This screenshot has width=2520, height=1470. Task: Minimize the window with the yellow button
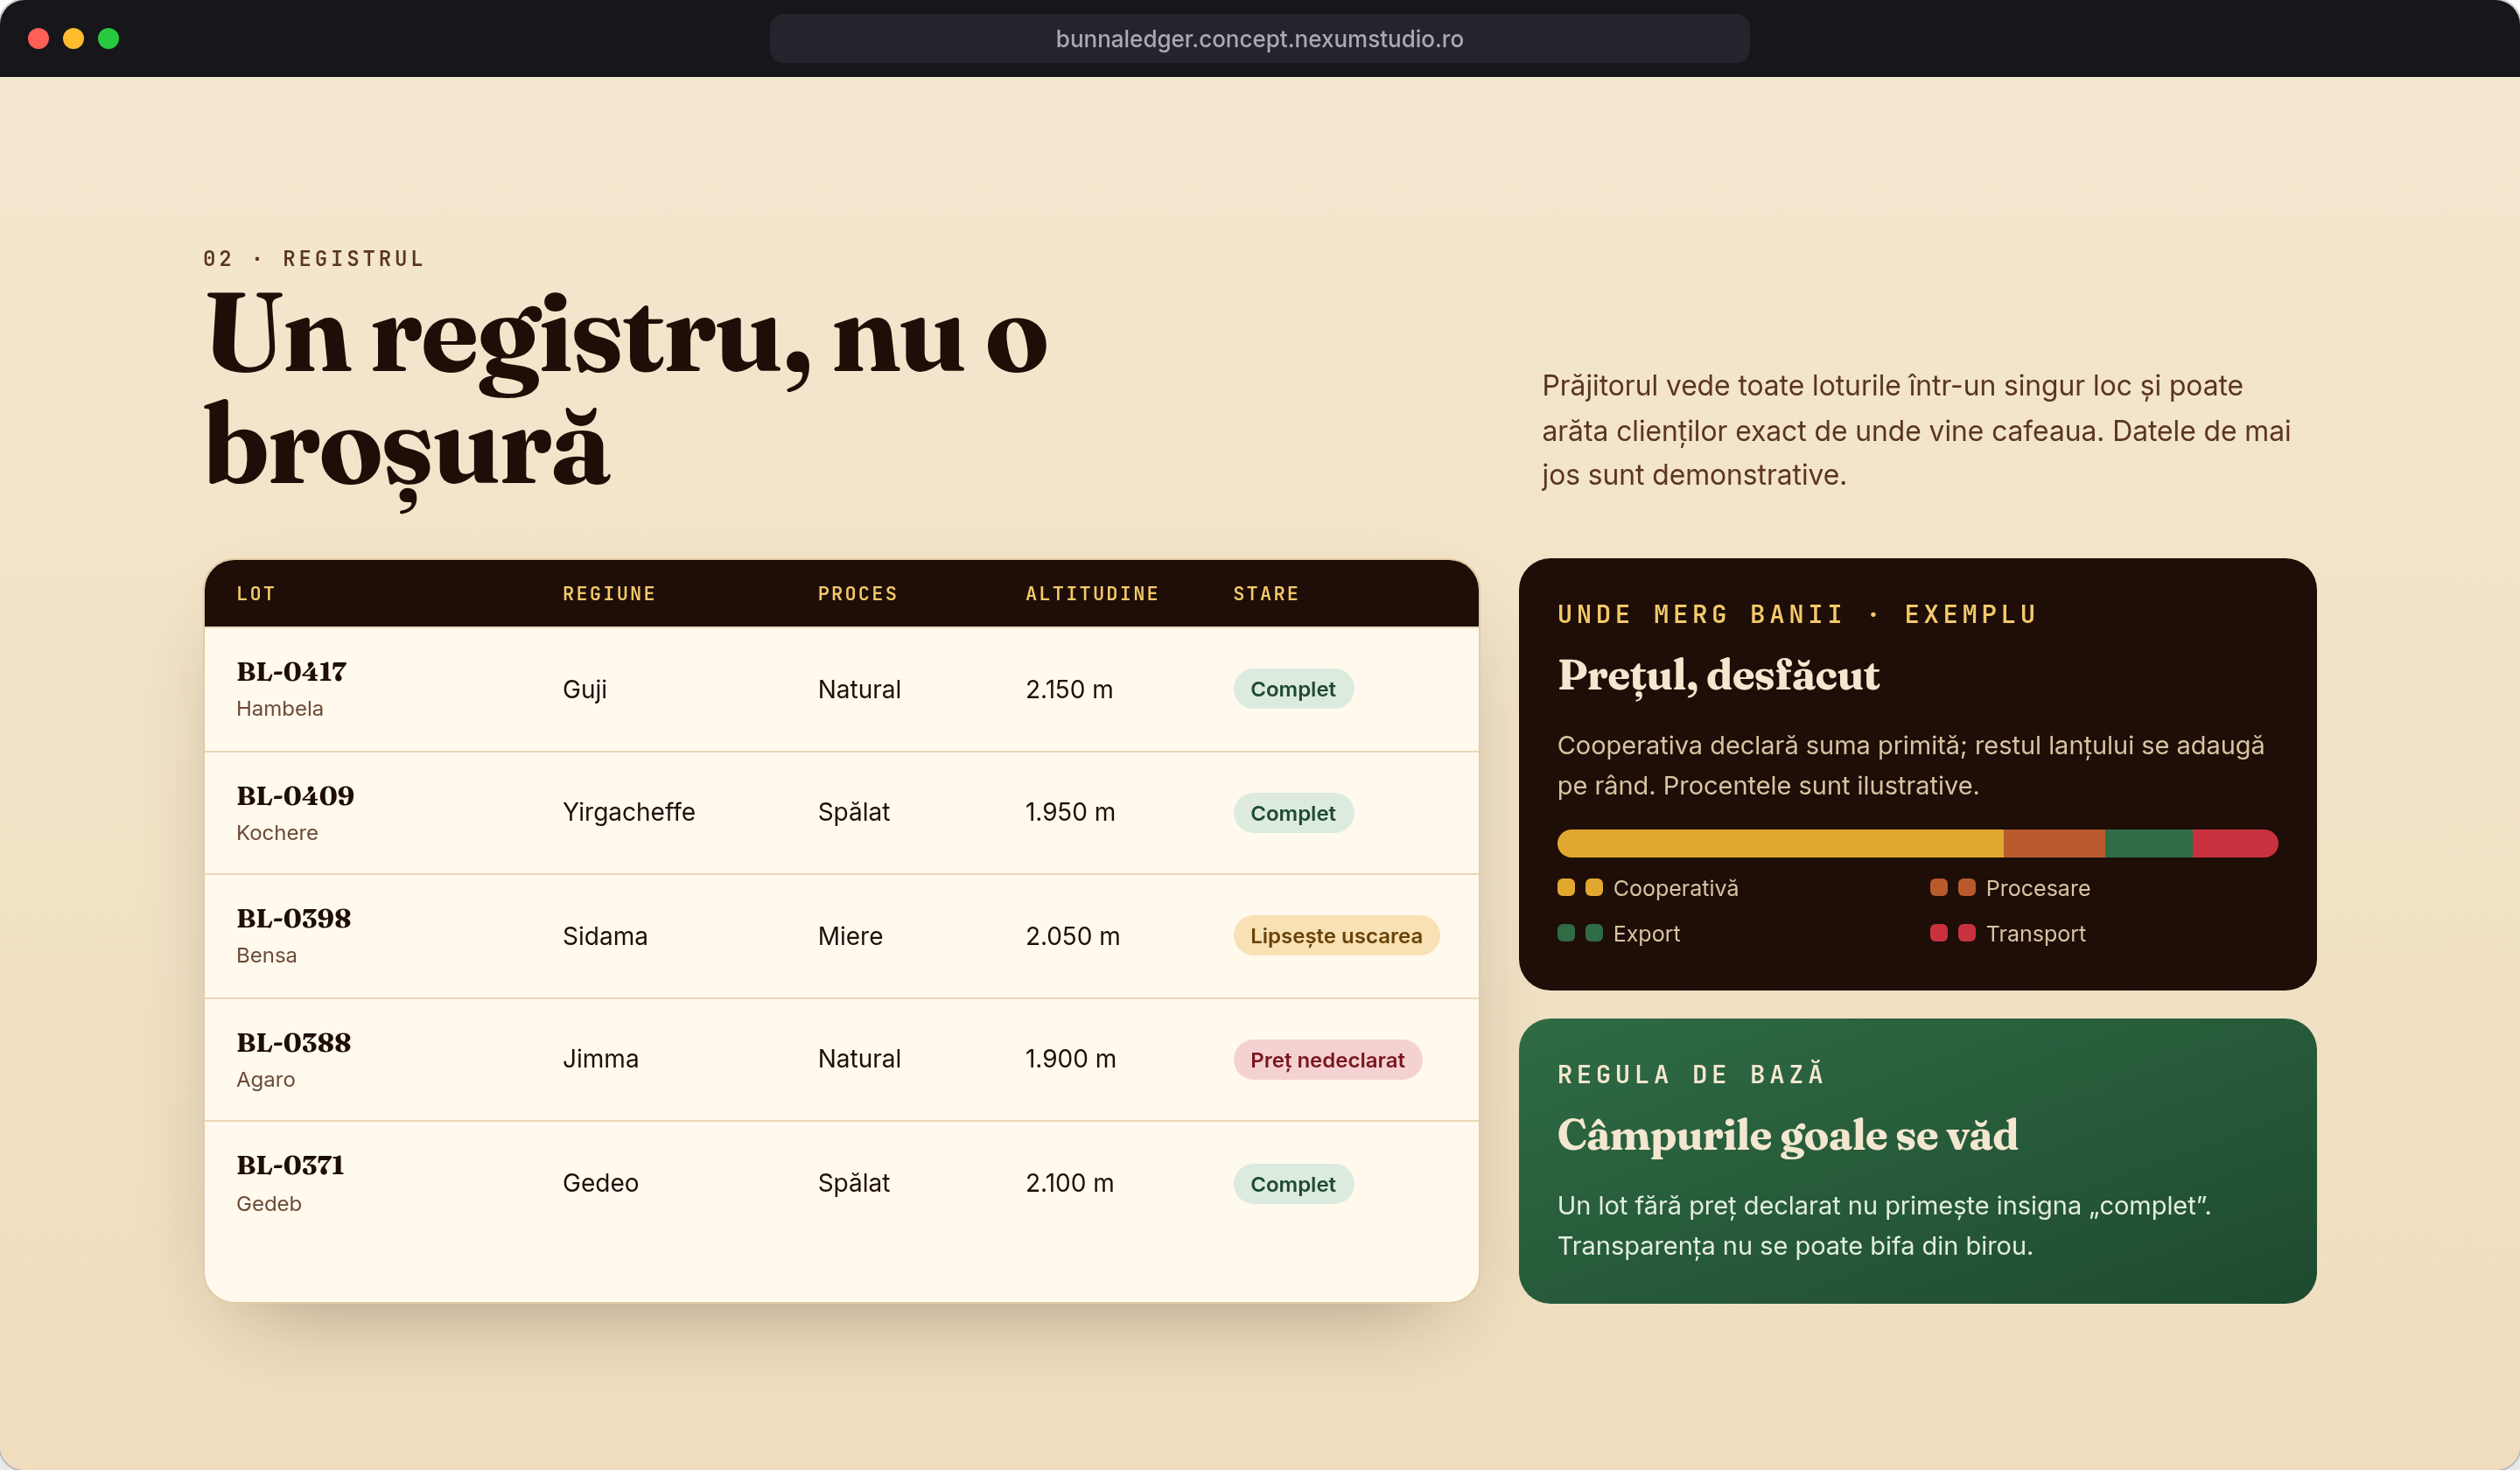[x=74, y=39]
